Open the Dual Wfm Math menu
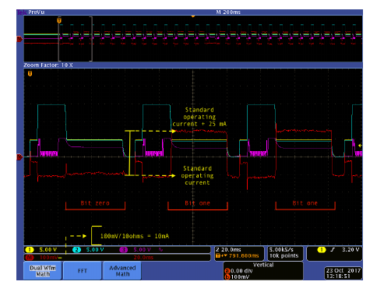 coord(43,271)
